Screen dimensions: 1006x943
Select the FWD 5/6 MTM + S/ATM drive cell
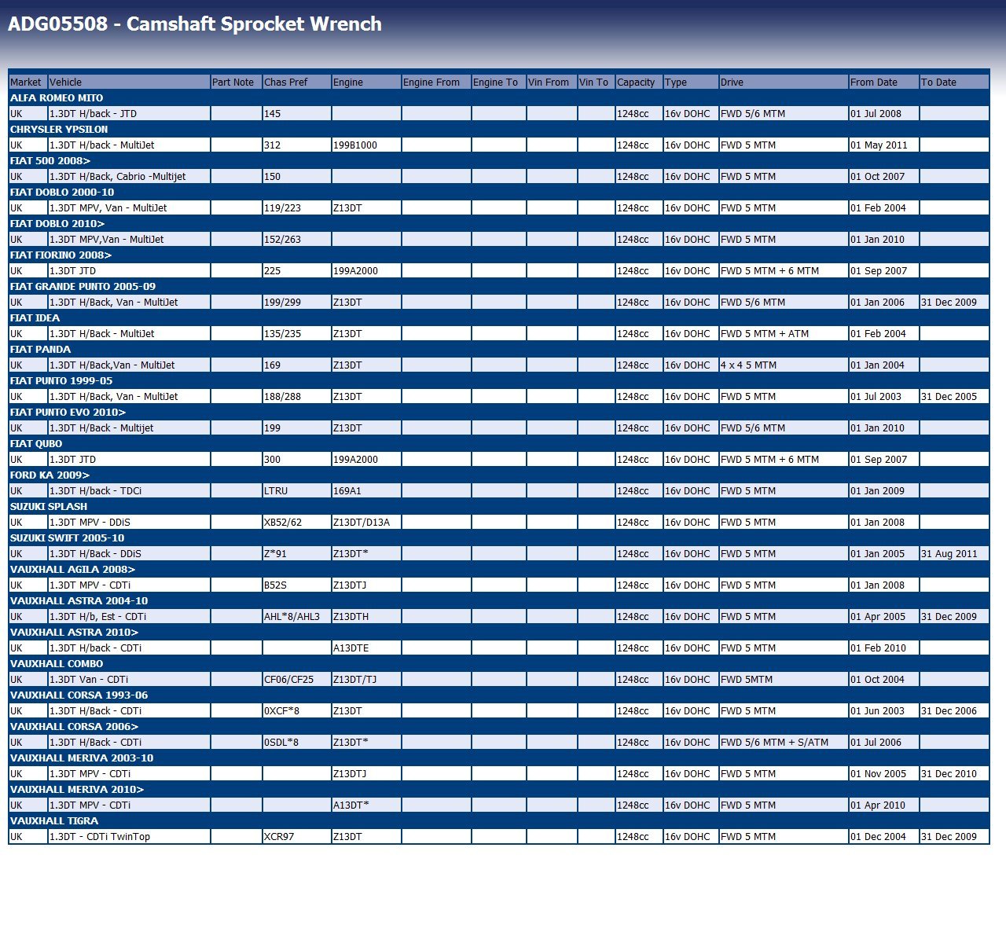pos(784,742)
